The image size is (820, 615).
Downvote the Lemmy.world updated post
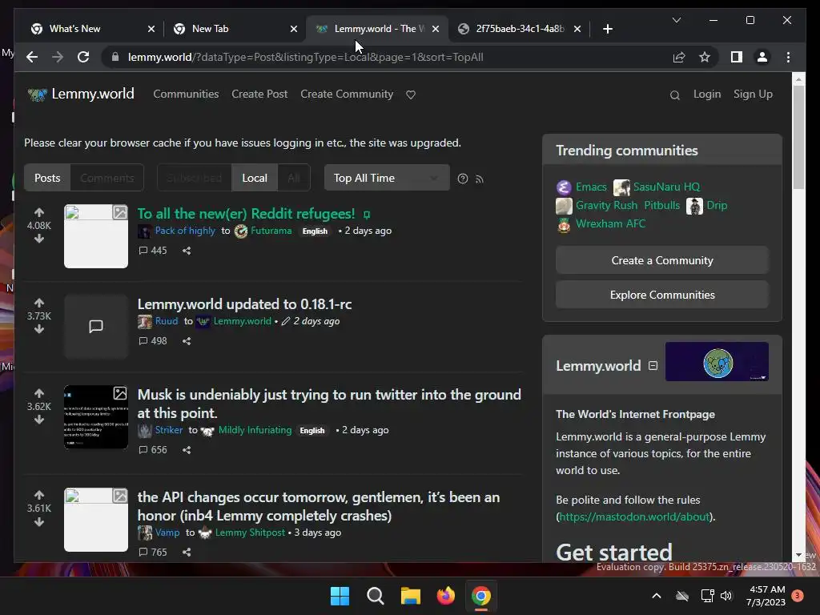click(x=39, y=329)
